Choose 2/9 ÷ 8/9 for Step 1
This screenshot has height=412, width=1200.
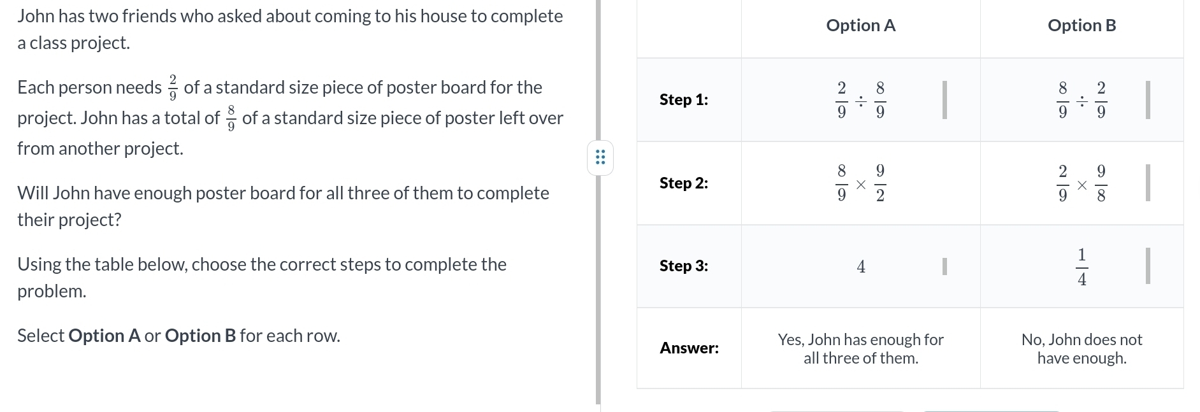[x=860, y=100]
